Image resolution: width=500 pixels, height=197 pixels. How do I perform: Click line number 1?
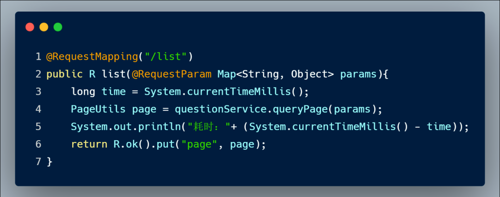pos(38,57)
